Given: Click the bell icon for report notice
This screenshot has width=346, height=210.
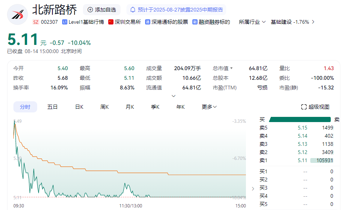Looking at the screenshot, I should pyautogui.click(x=132, y=10).
